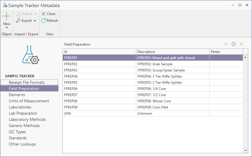The width and height of the screenshot is (252, 157).
Task: Click the scrollbar down arrow in the table
Action: click(246, 150)
